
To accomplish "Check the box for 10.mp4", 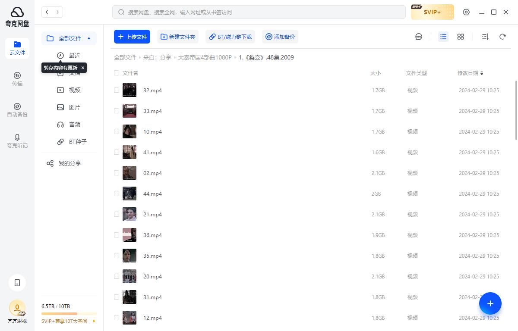I will click(x=117, y=131).
